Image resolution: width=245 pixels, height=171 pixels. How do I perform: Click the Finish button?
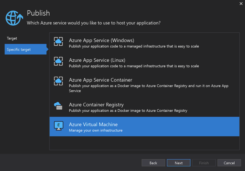tap(204, 163)
